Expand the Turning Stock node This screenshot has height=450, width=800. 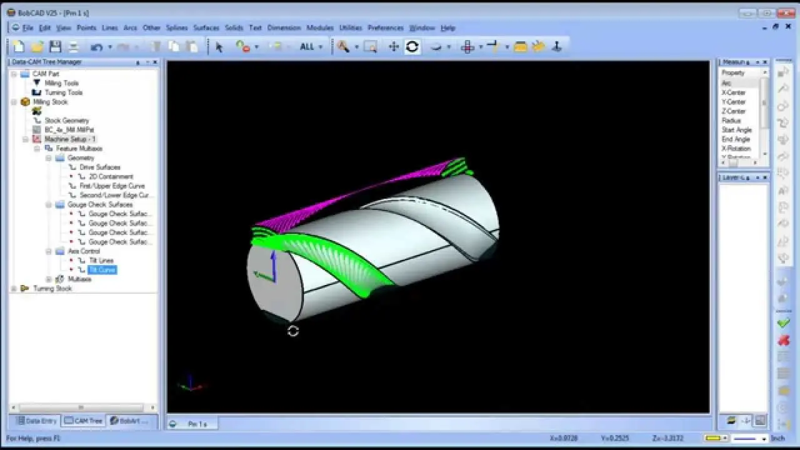(14, 289)
